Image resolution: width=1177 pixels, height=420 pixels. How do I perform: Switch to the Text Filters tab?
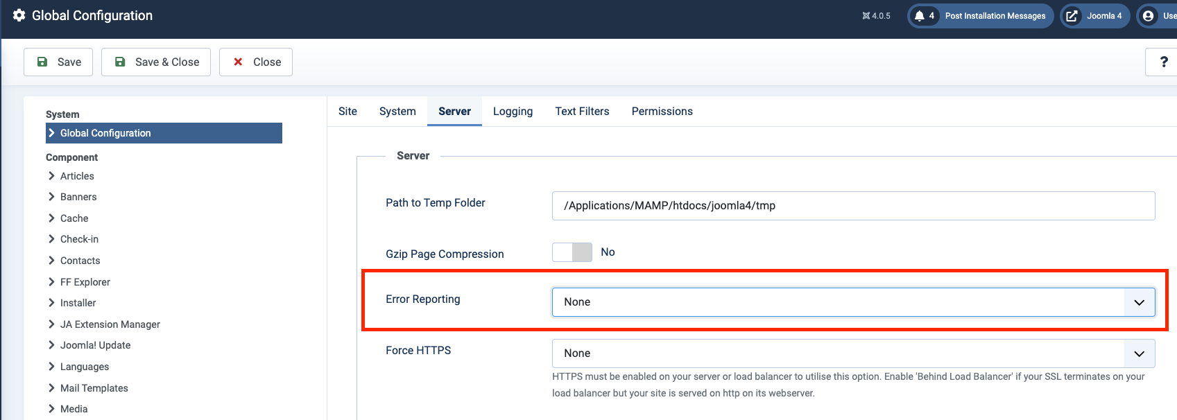[x=582, y=112]
